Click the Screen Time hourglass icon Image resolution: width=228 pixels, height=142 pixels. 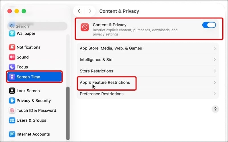pos(12,77)
